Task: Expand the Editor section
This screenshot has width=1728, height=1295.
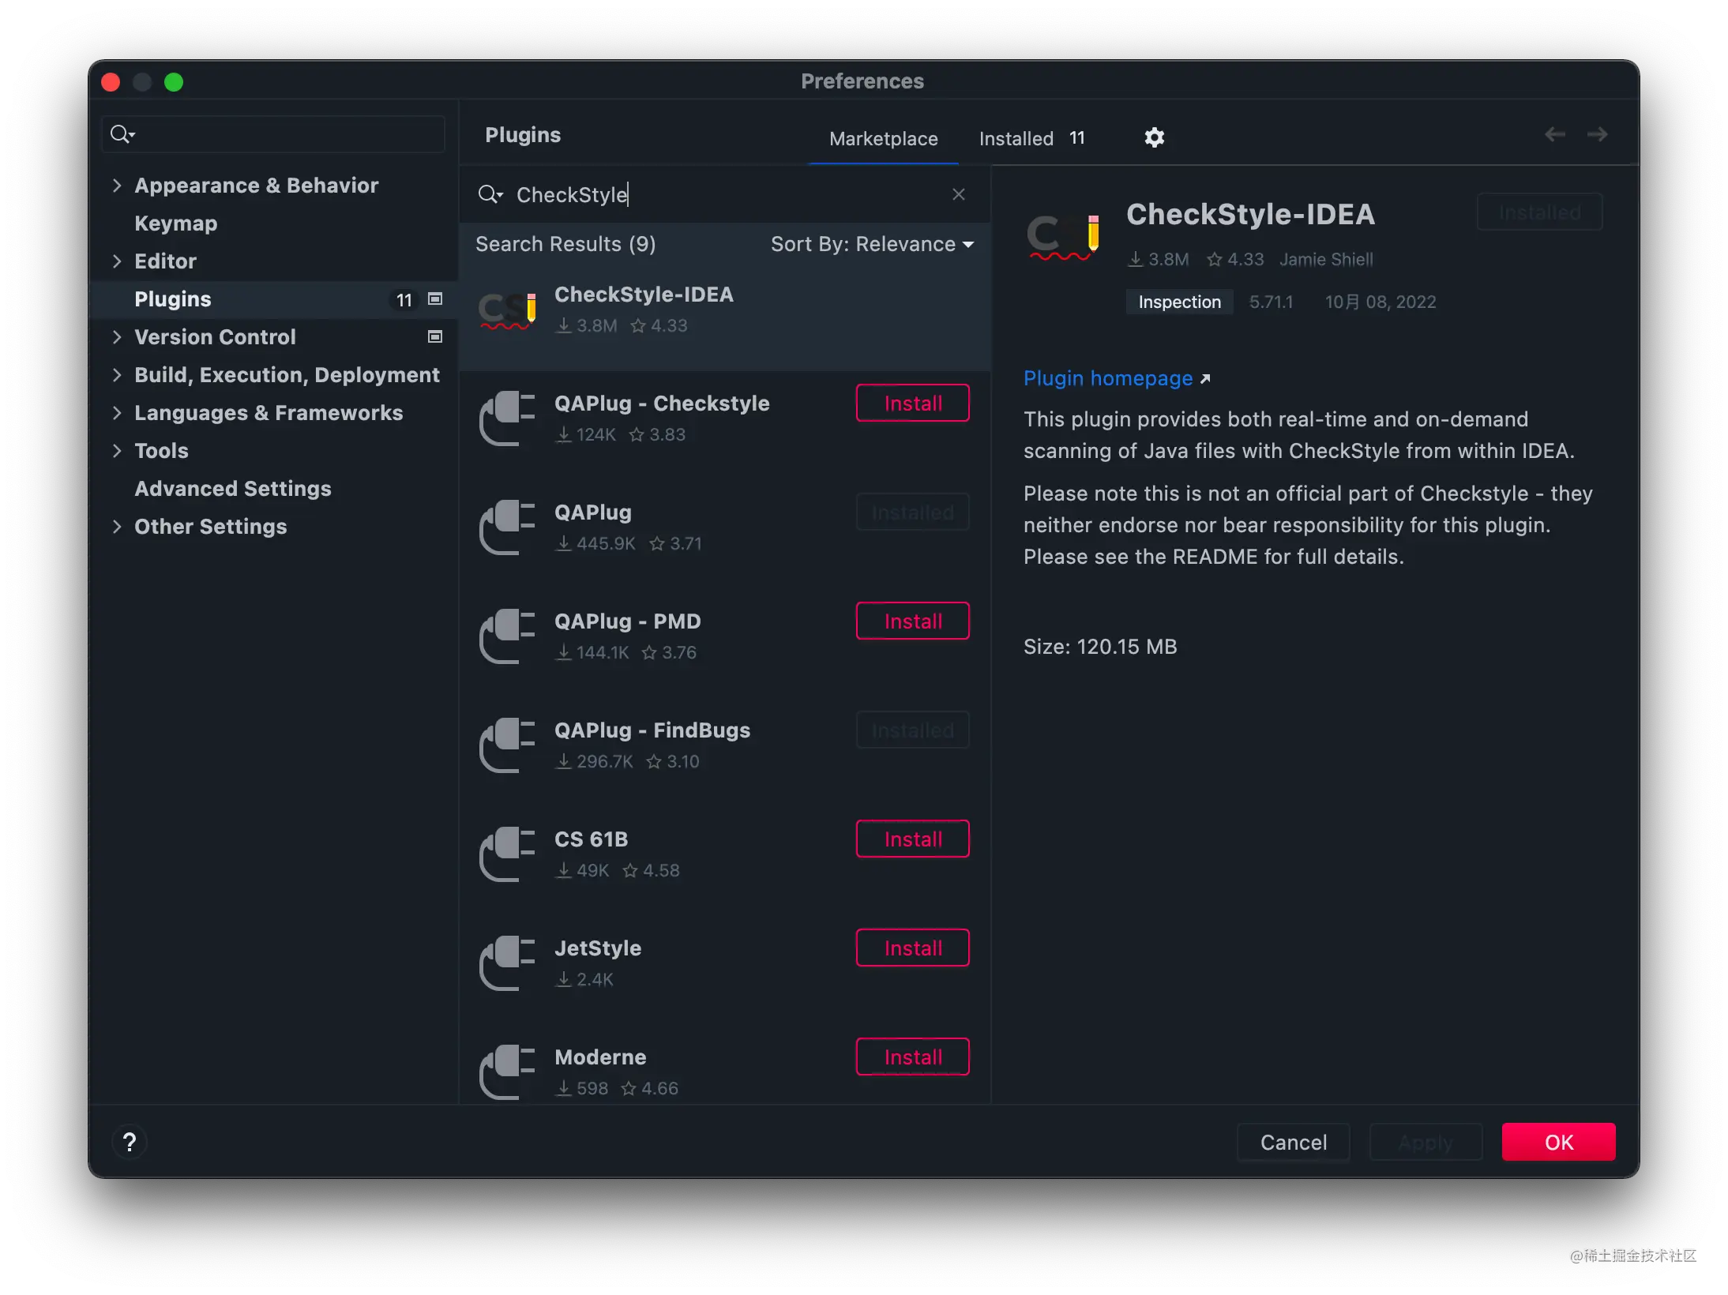Action: tap(117, 261)
